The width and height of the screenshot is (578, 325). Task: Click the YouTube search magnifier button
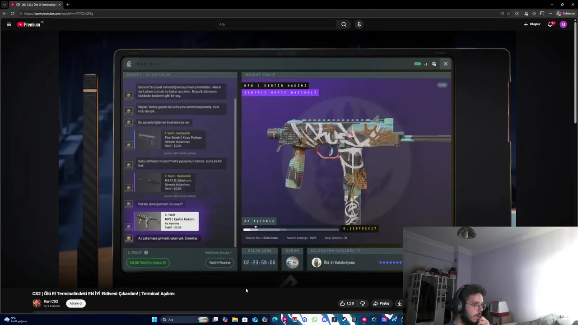pos(344,24)
